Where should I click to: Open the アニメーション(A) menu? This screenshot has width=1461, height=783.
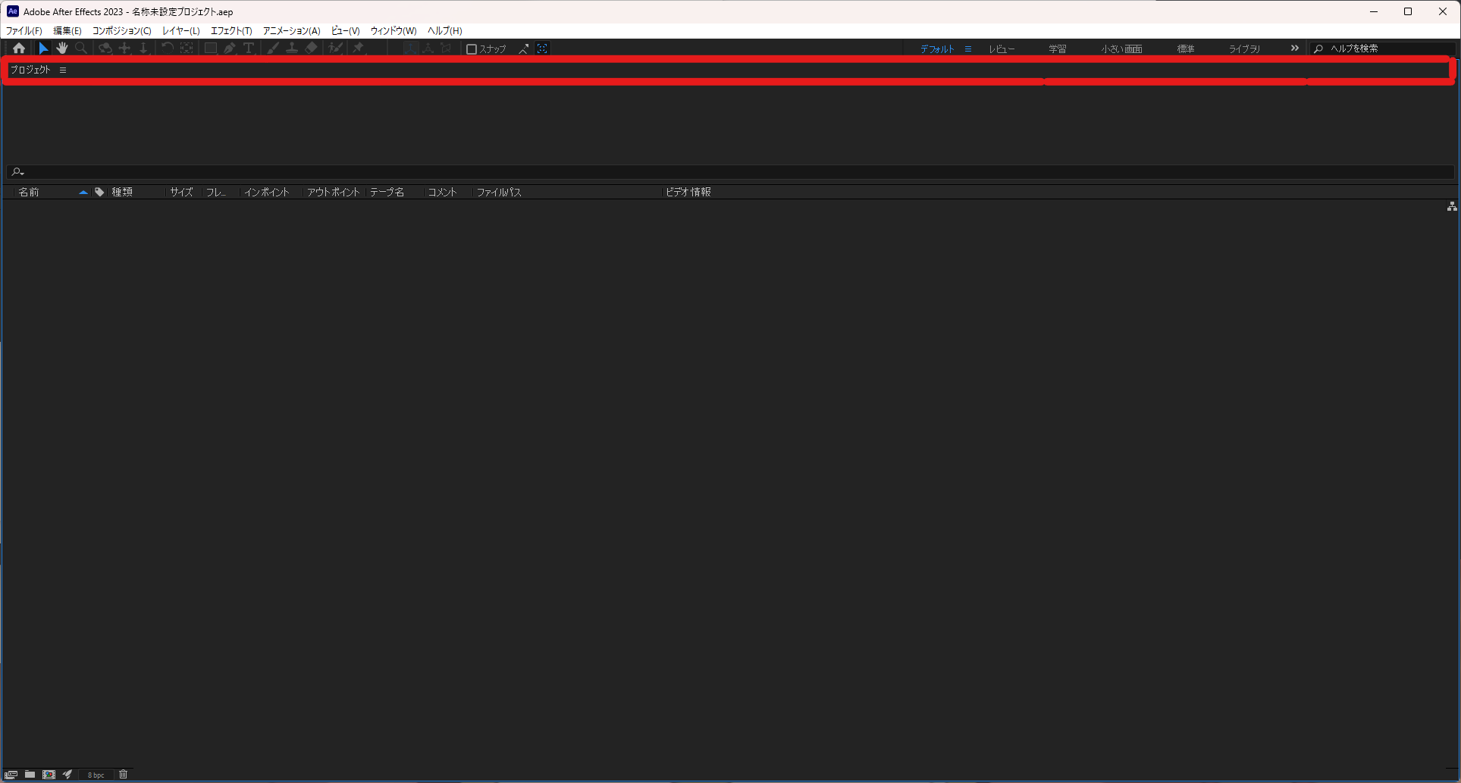tap(292, 31)
